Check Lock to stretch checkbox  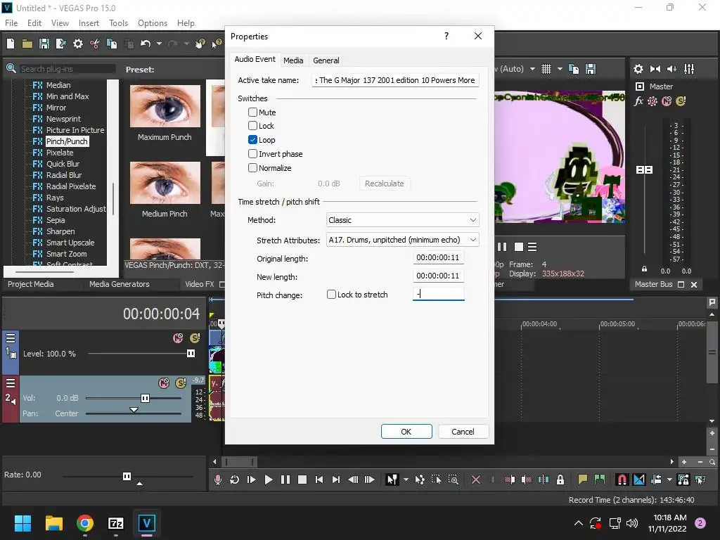pos(331,295)
